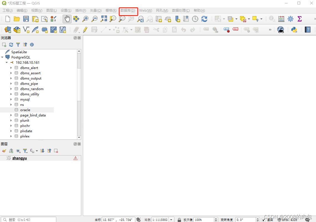Save the project with the floppy disk icon
The image size is (316, 222).
point(26,19)
